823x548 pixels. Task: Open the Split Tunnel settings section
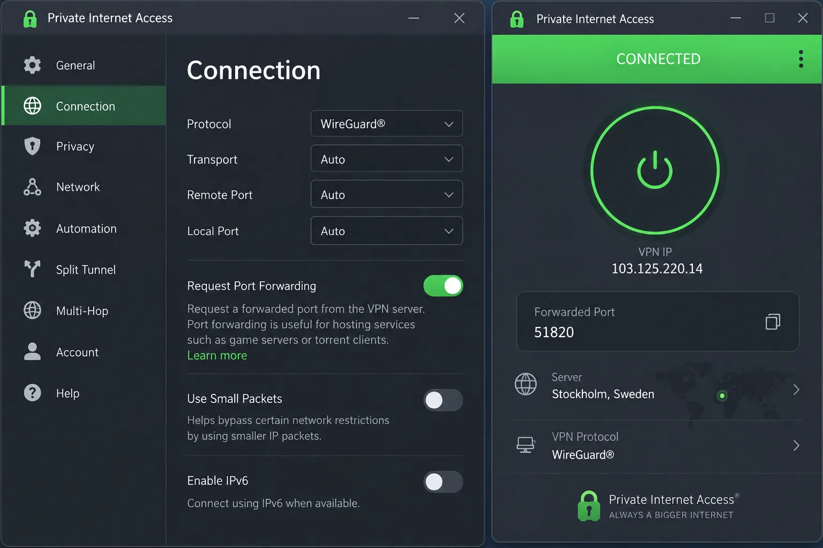[x=84, y=269]
